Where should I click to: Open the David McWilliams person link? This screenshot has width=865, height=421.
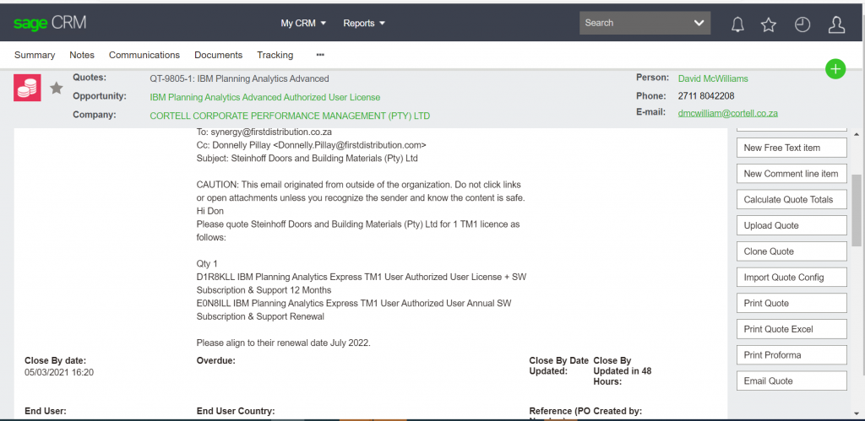(713, 78)
